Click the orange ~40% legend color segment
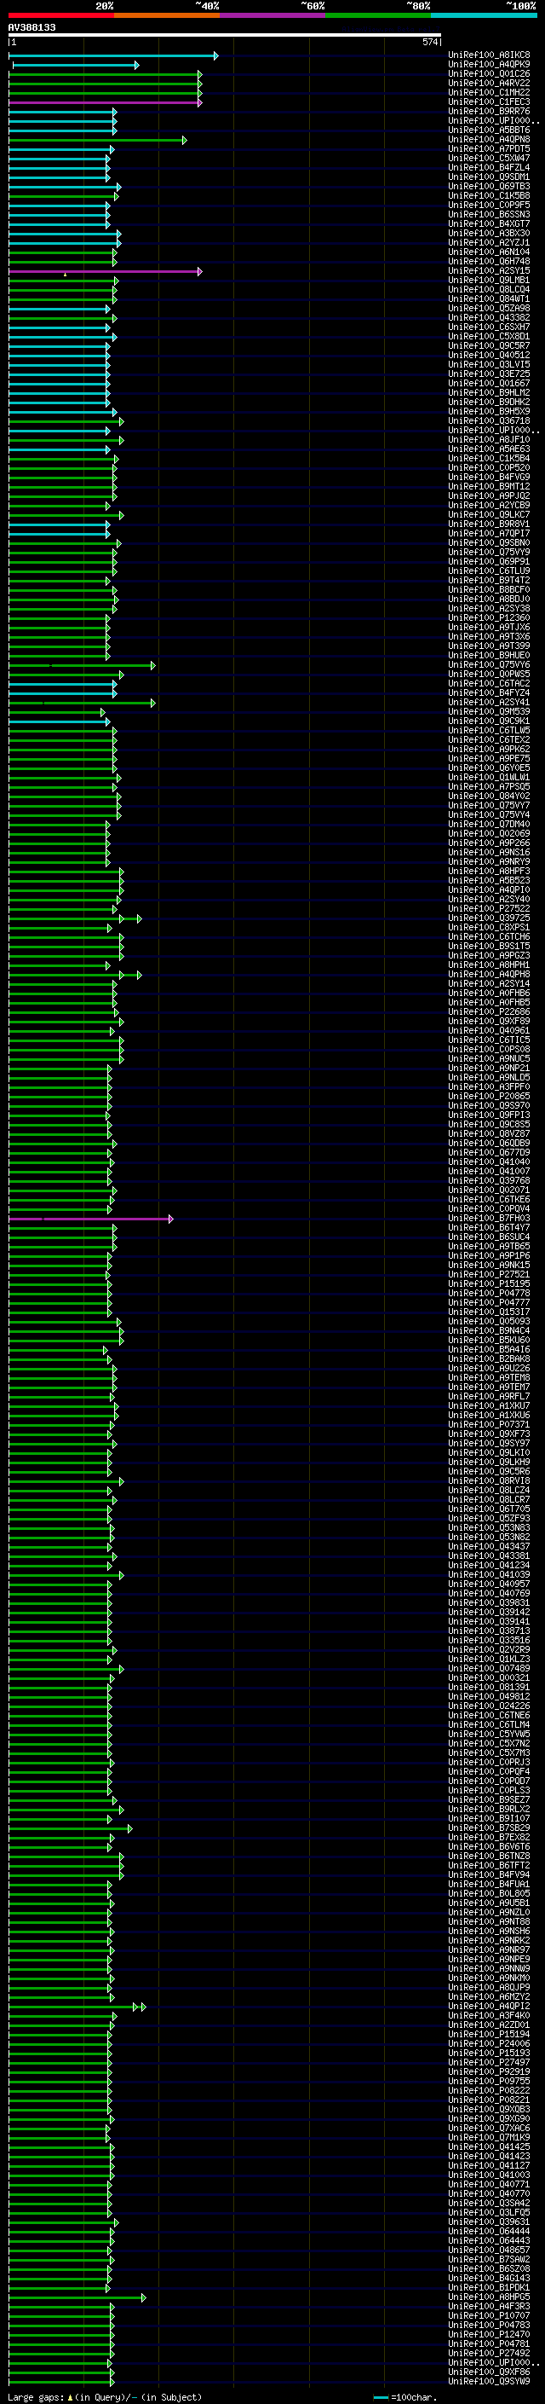Screen dimensions: 545x2404 (167, 15)
